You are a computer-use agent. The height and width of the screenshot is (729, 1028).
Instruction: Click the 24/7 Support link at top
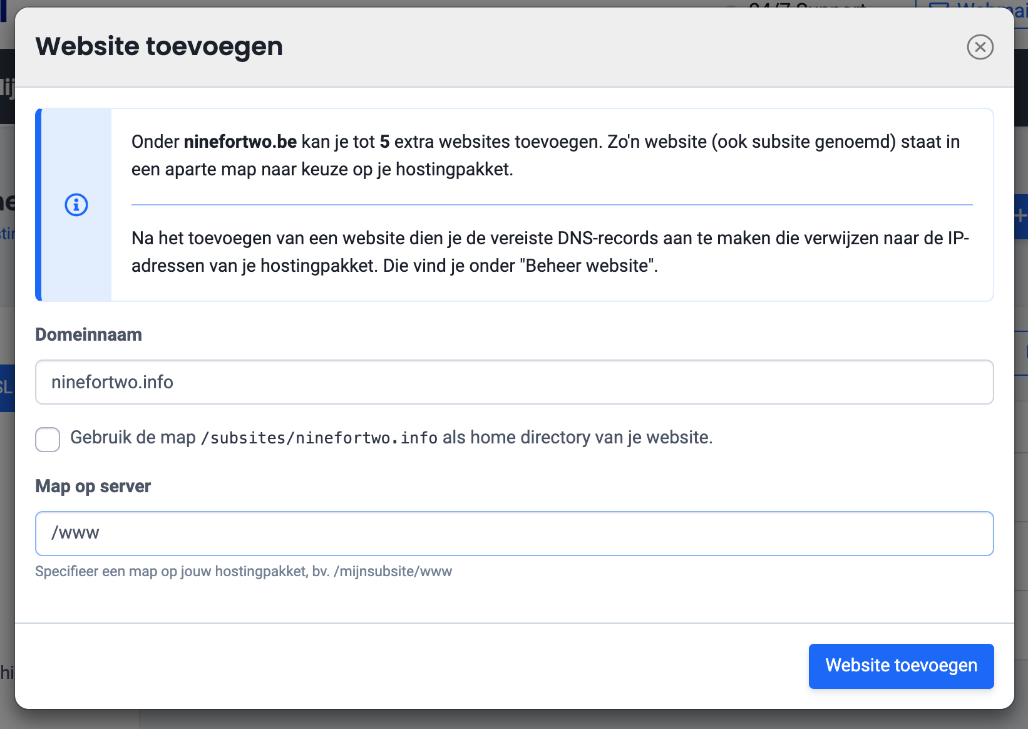[806, 5]
